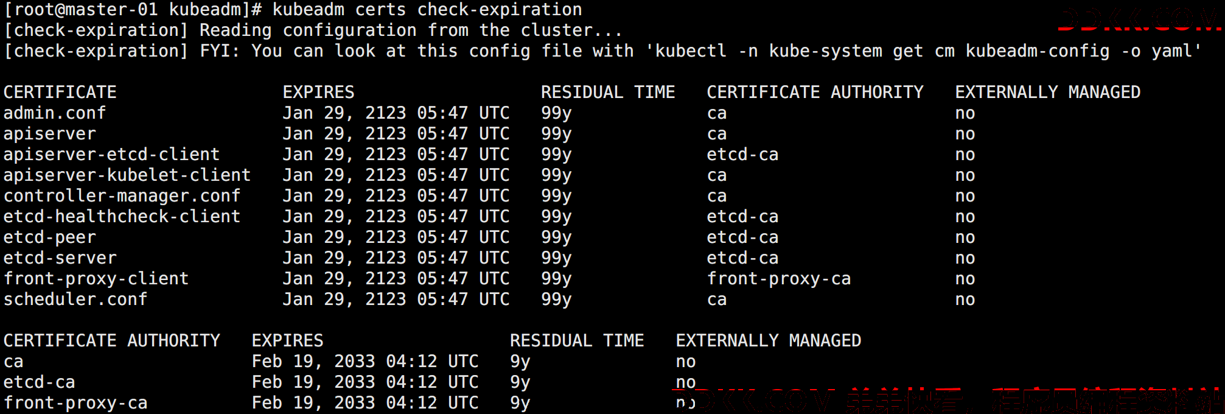This screenshot has height=414, width=1225.
Task: Click the expiry date in the scheduler.conf row
Action: [396, 300]
